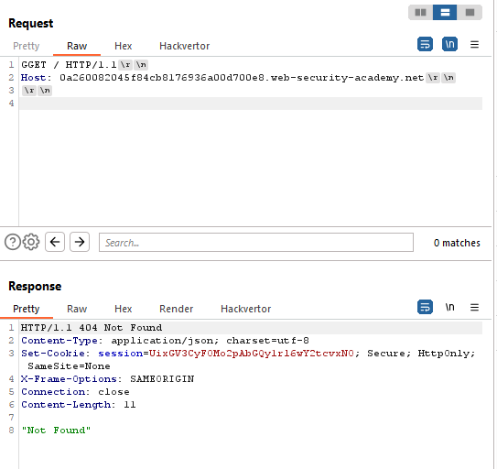The height and width of the screenshot is (469, 497).
Task: Open Response panel hamburger options menu
Action: point(474,307)
